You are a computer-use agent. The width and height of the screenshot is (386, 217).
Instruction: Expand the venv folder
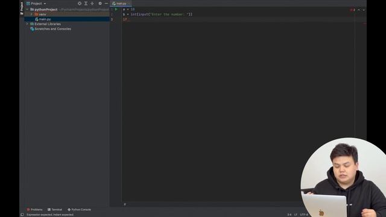tap(31, 14)
